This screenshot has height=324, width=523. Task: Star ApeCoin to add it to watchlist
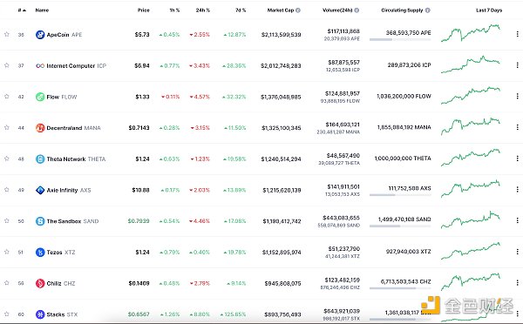tap(7, 34)
